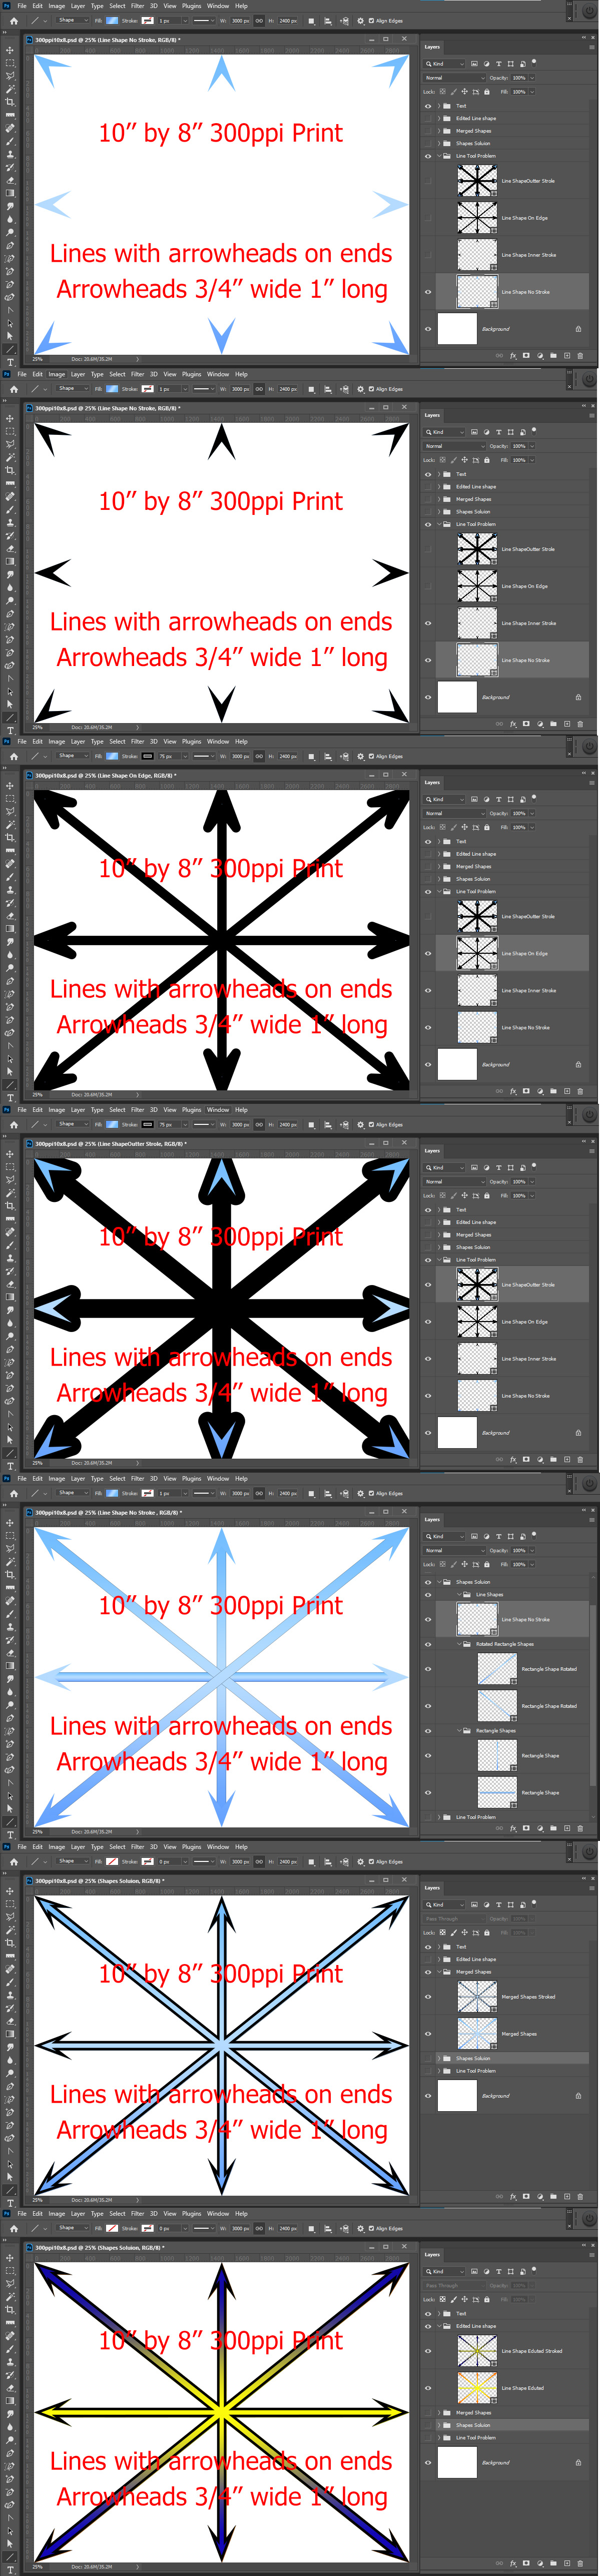Viewport: 600px width, 2576px height.
Task: Open File menu in the yellow arrows window
Action: (x=22, y=2213)
